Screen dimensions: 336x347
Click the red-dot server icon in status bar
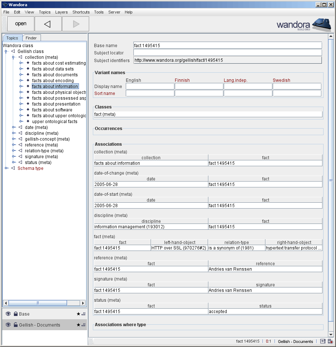(330, 342)
